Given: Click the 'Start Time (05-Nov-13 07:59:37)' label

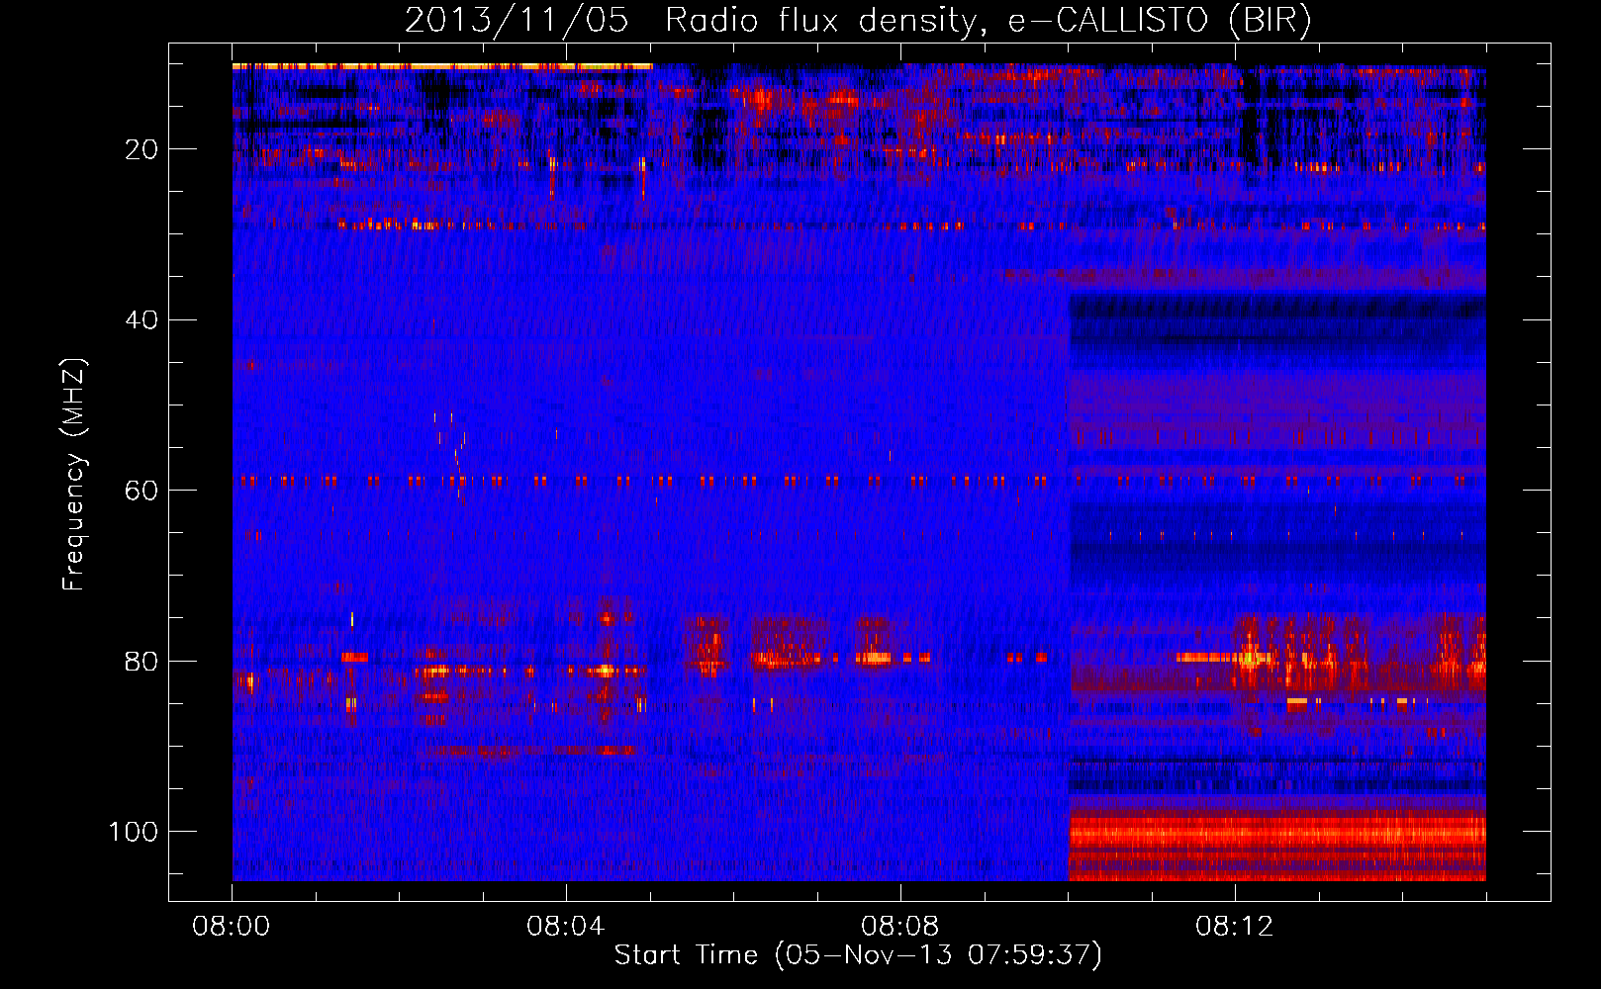Looking at the screenshot, I should coord(858,955).
